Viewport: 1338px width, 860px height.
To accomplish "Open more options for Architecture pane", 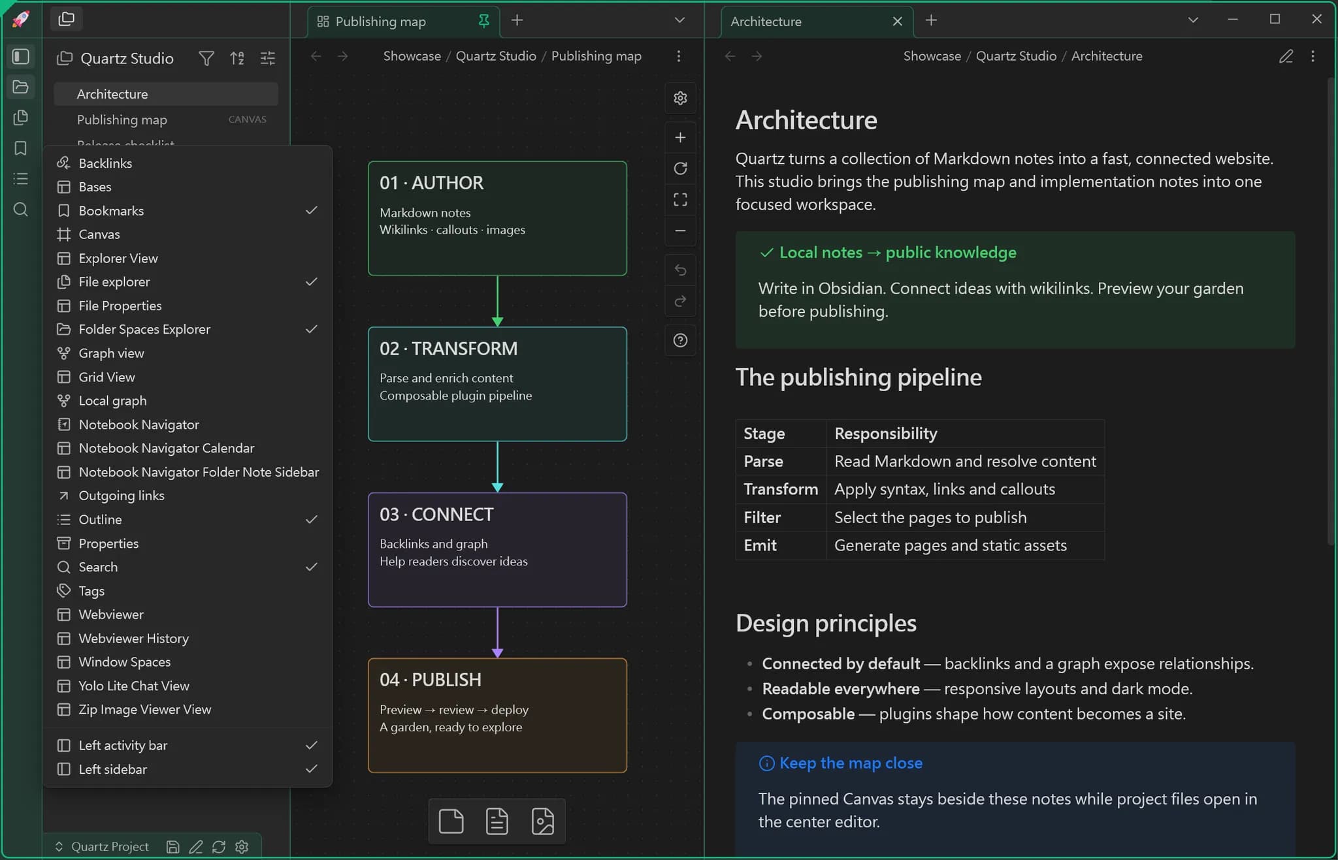I will coord(1313,56).
